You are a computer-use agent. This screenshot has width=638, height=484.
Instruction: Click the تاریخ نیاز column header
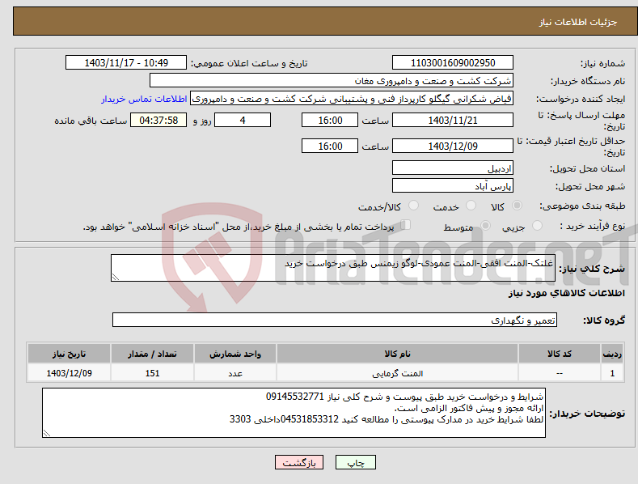pos(69,354)
